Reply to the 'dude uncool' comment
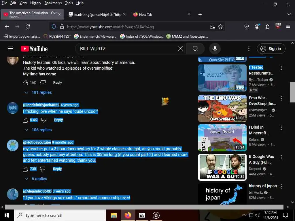 point(58,120)
